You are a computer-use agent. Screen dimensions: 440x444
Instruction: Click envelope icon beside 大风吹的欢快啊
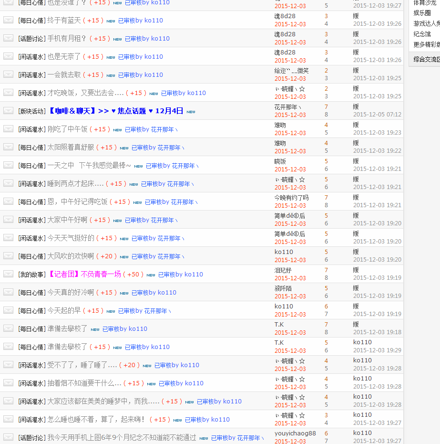coord(8,256)
